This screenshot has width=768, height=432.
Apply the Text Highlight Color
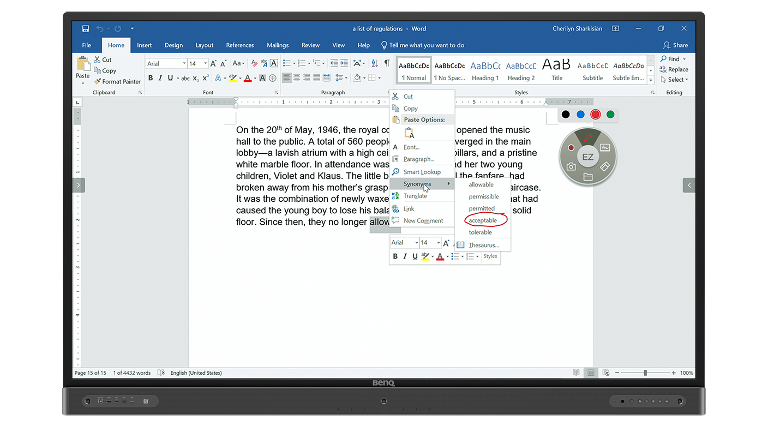[x=233, y=78]
